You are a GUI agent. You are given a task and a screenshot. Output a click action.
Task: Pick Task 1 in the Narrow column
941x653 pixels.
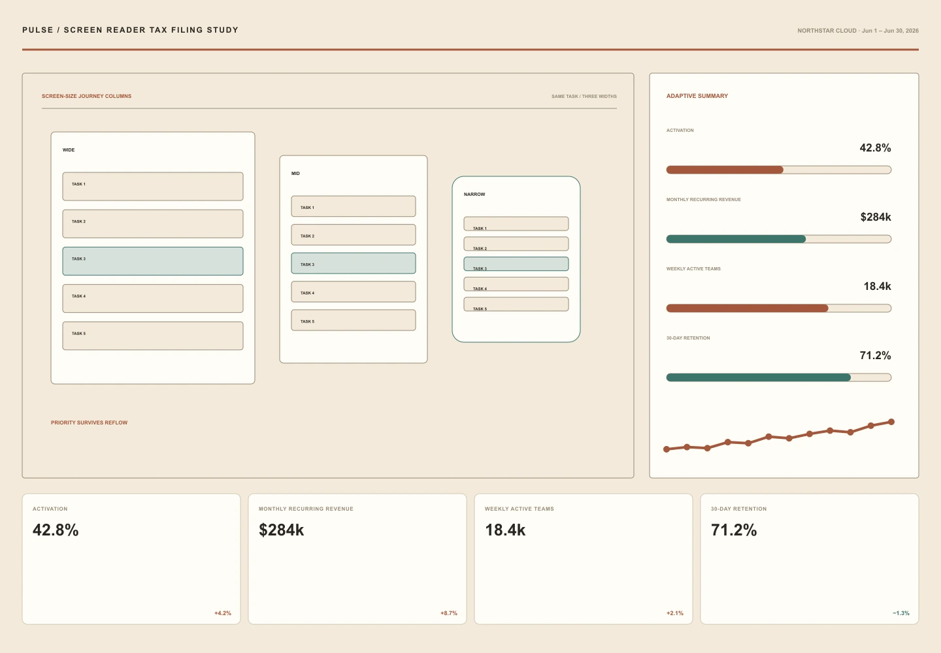[516, 224]
